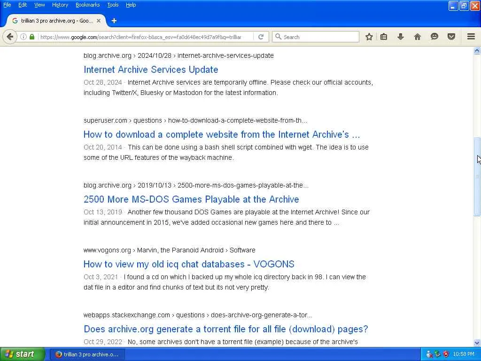Open the Bookmarks menu

(x=87, y=5)
